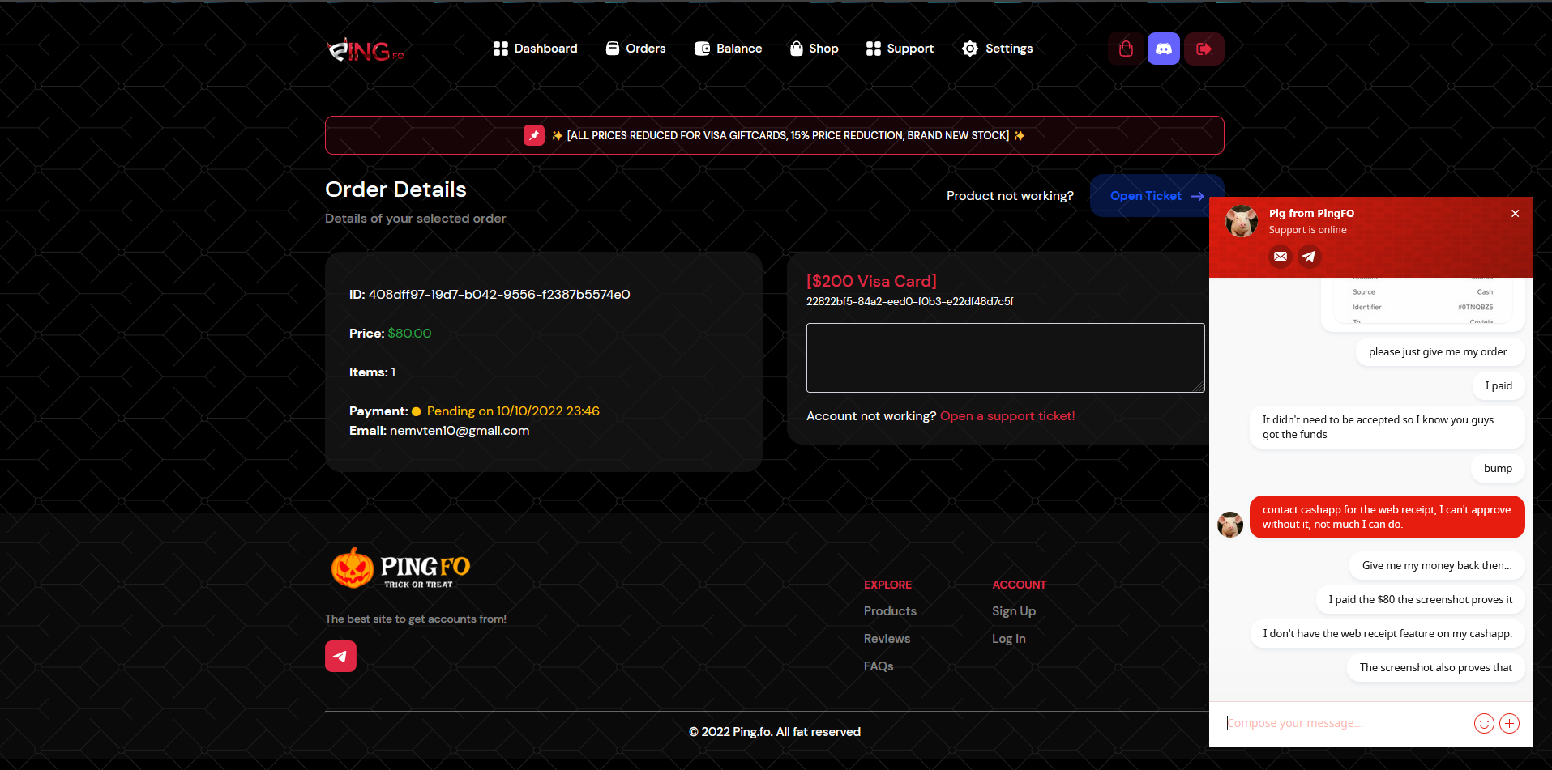Click the Telegram icon in chat header
Screen dimensions: 1552x770
(1309, 257)
